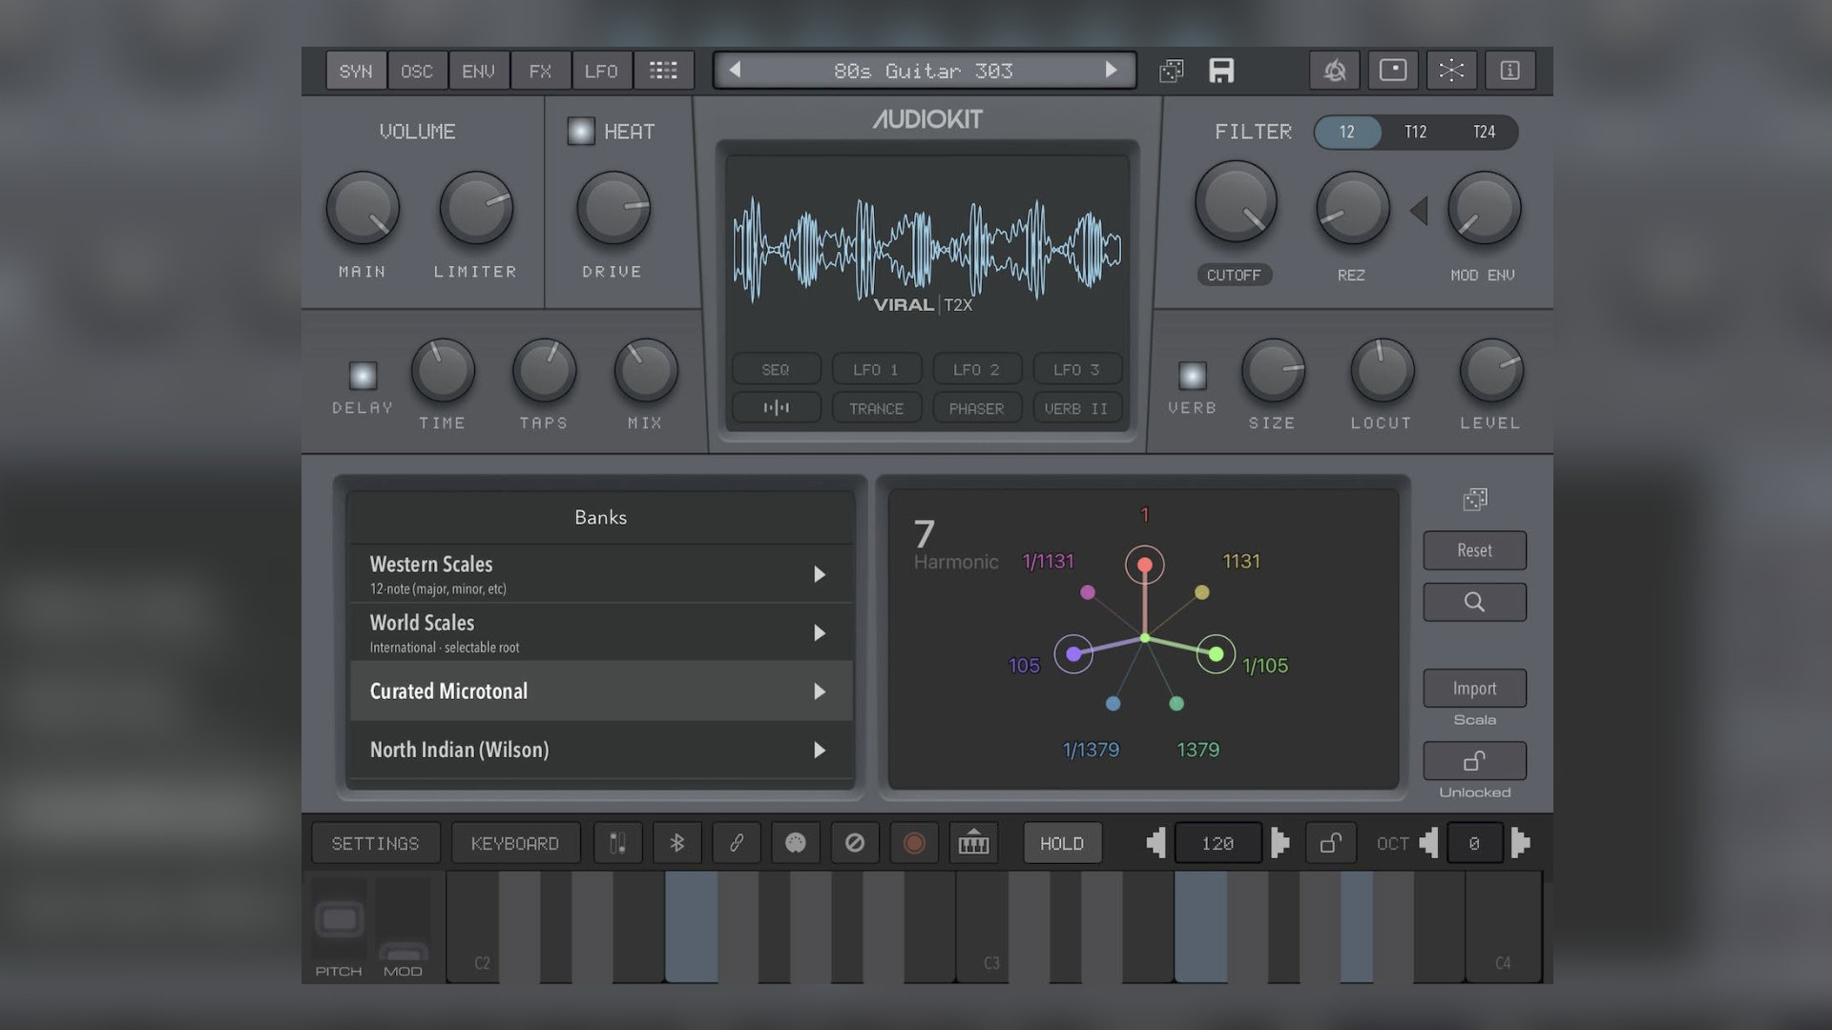Go to the next preset arrow
1832x1030 pixels.
point(1111,70)
